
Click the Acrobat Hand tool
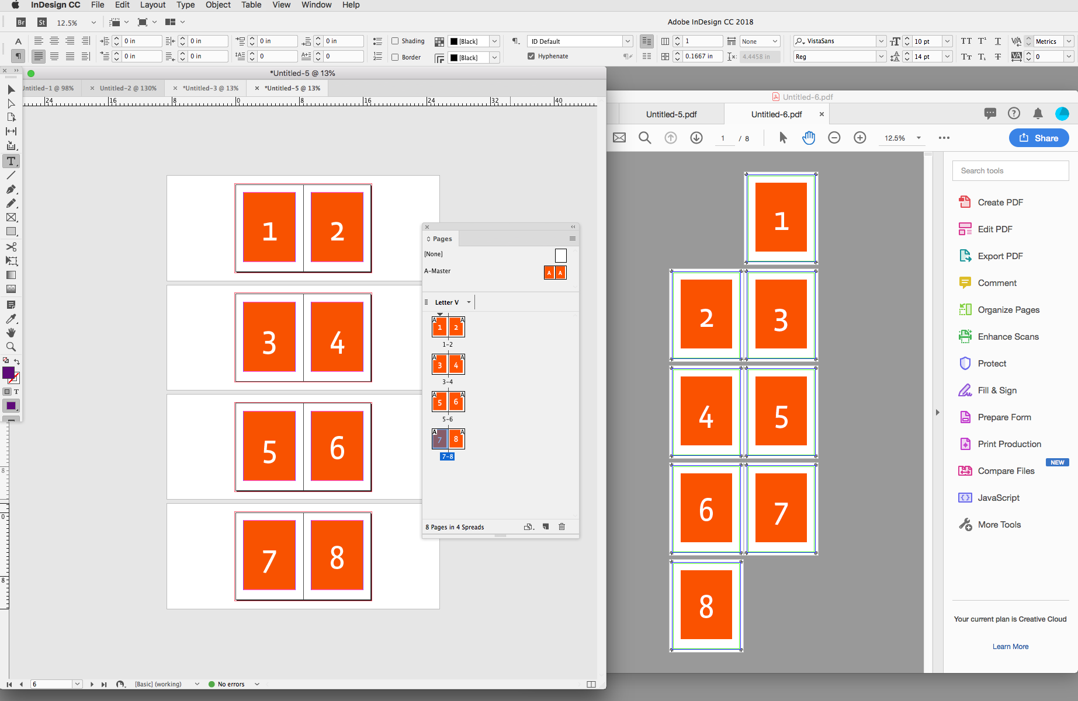(809, 138)
